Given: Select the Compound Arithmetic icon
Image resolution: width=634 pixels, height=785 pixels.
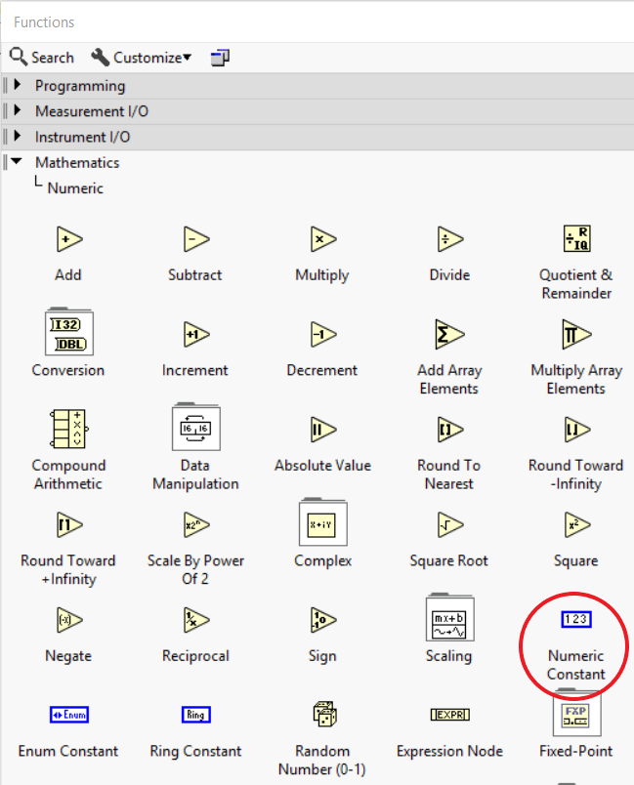Looking at the screenshot, I should click(x=69, y=429).
